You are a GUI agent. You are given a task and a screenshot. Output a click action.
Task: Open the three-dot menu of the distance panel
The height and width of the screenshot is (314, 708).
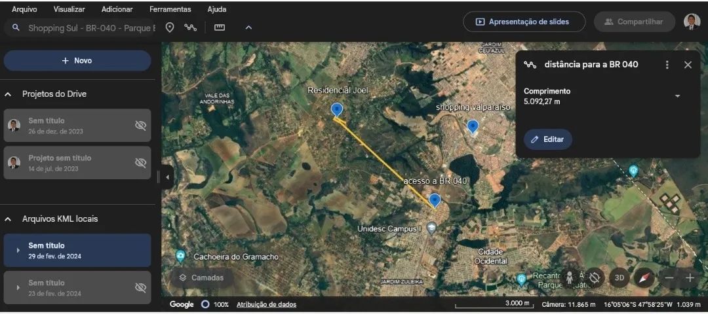pyautogui.click(x=667, y=65)
